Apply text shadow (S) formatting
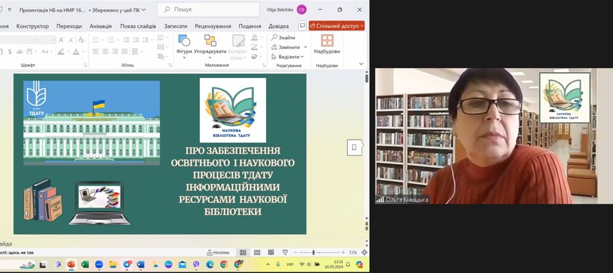613x273 pixels. [10, 51]
